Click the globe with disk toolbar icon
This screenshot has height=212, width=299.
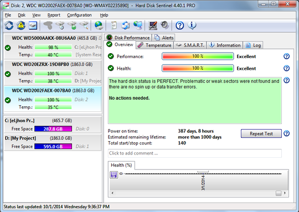tap(99, 25)
